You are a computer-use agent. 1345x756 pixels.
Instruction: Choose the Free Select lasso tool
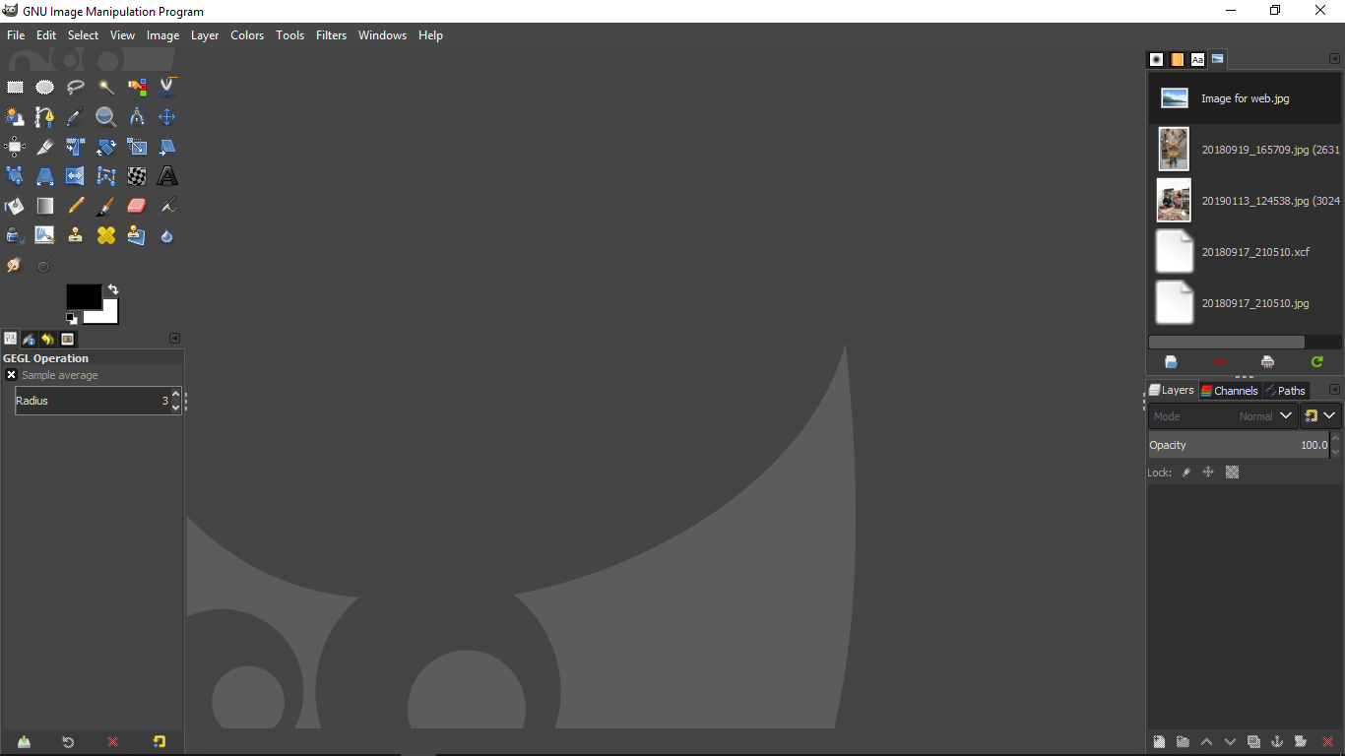tap(76, 88)
